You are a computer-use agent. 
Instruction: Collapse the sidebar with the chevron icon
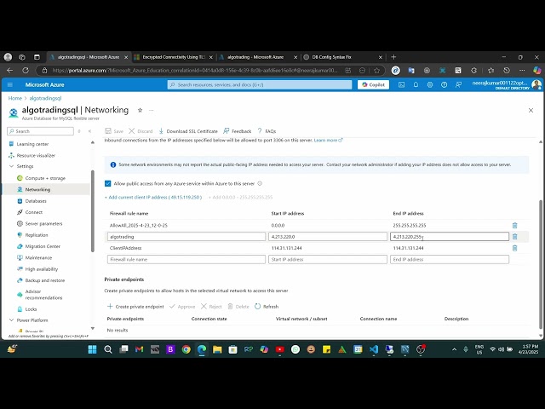pyautogui.click(x=89, y=131)
